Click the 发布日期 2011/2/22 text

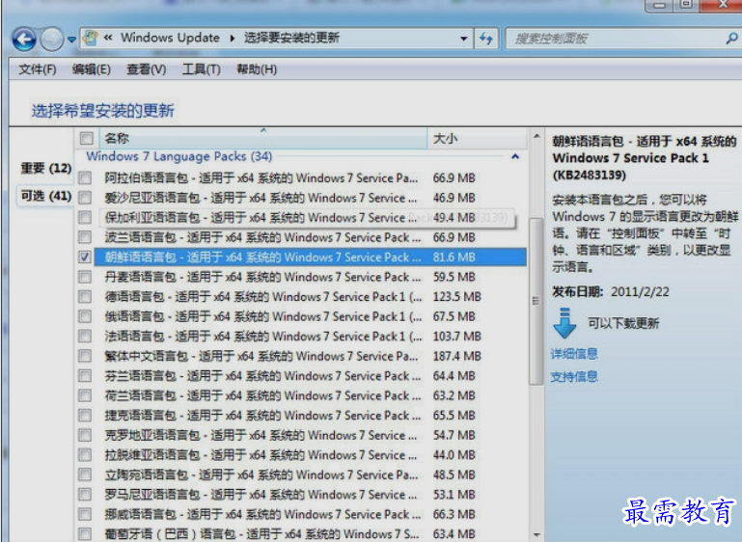pyautogui.click(x=611, y=292)
